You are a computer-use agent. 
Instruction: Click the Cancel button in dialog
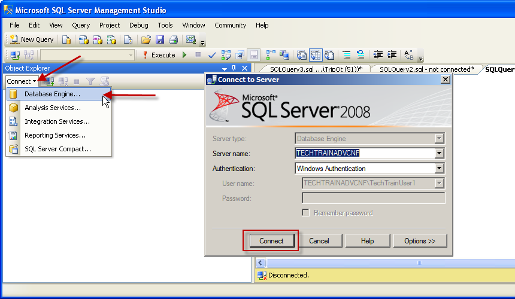(319, 241)
